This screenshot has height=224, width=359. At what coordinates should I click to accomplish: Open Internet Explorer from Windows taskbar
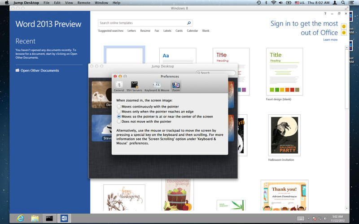tap(20, 218)
